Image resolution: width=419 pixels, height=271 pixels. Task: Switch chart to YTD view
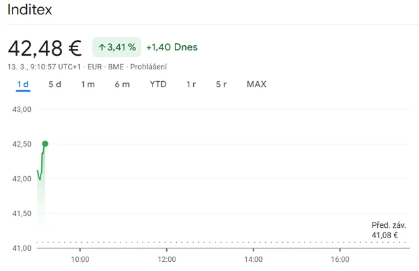coord(158,84)
